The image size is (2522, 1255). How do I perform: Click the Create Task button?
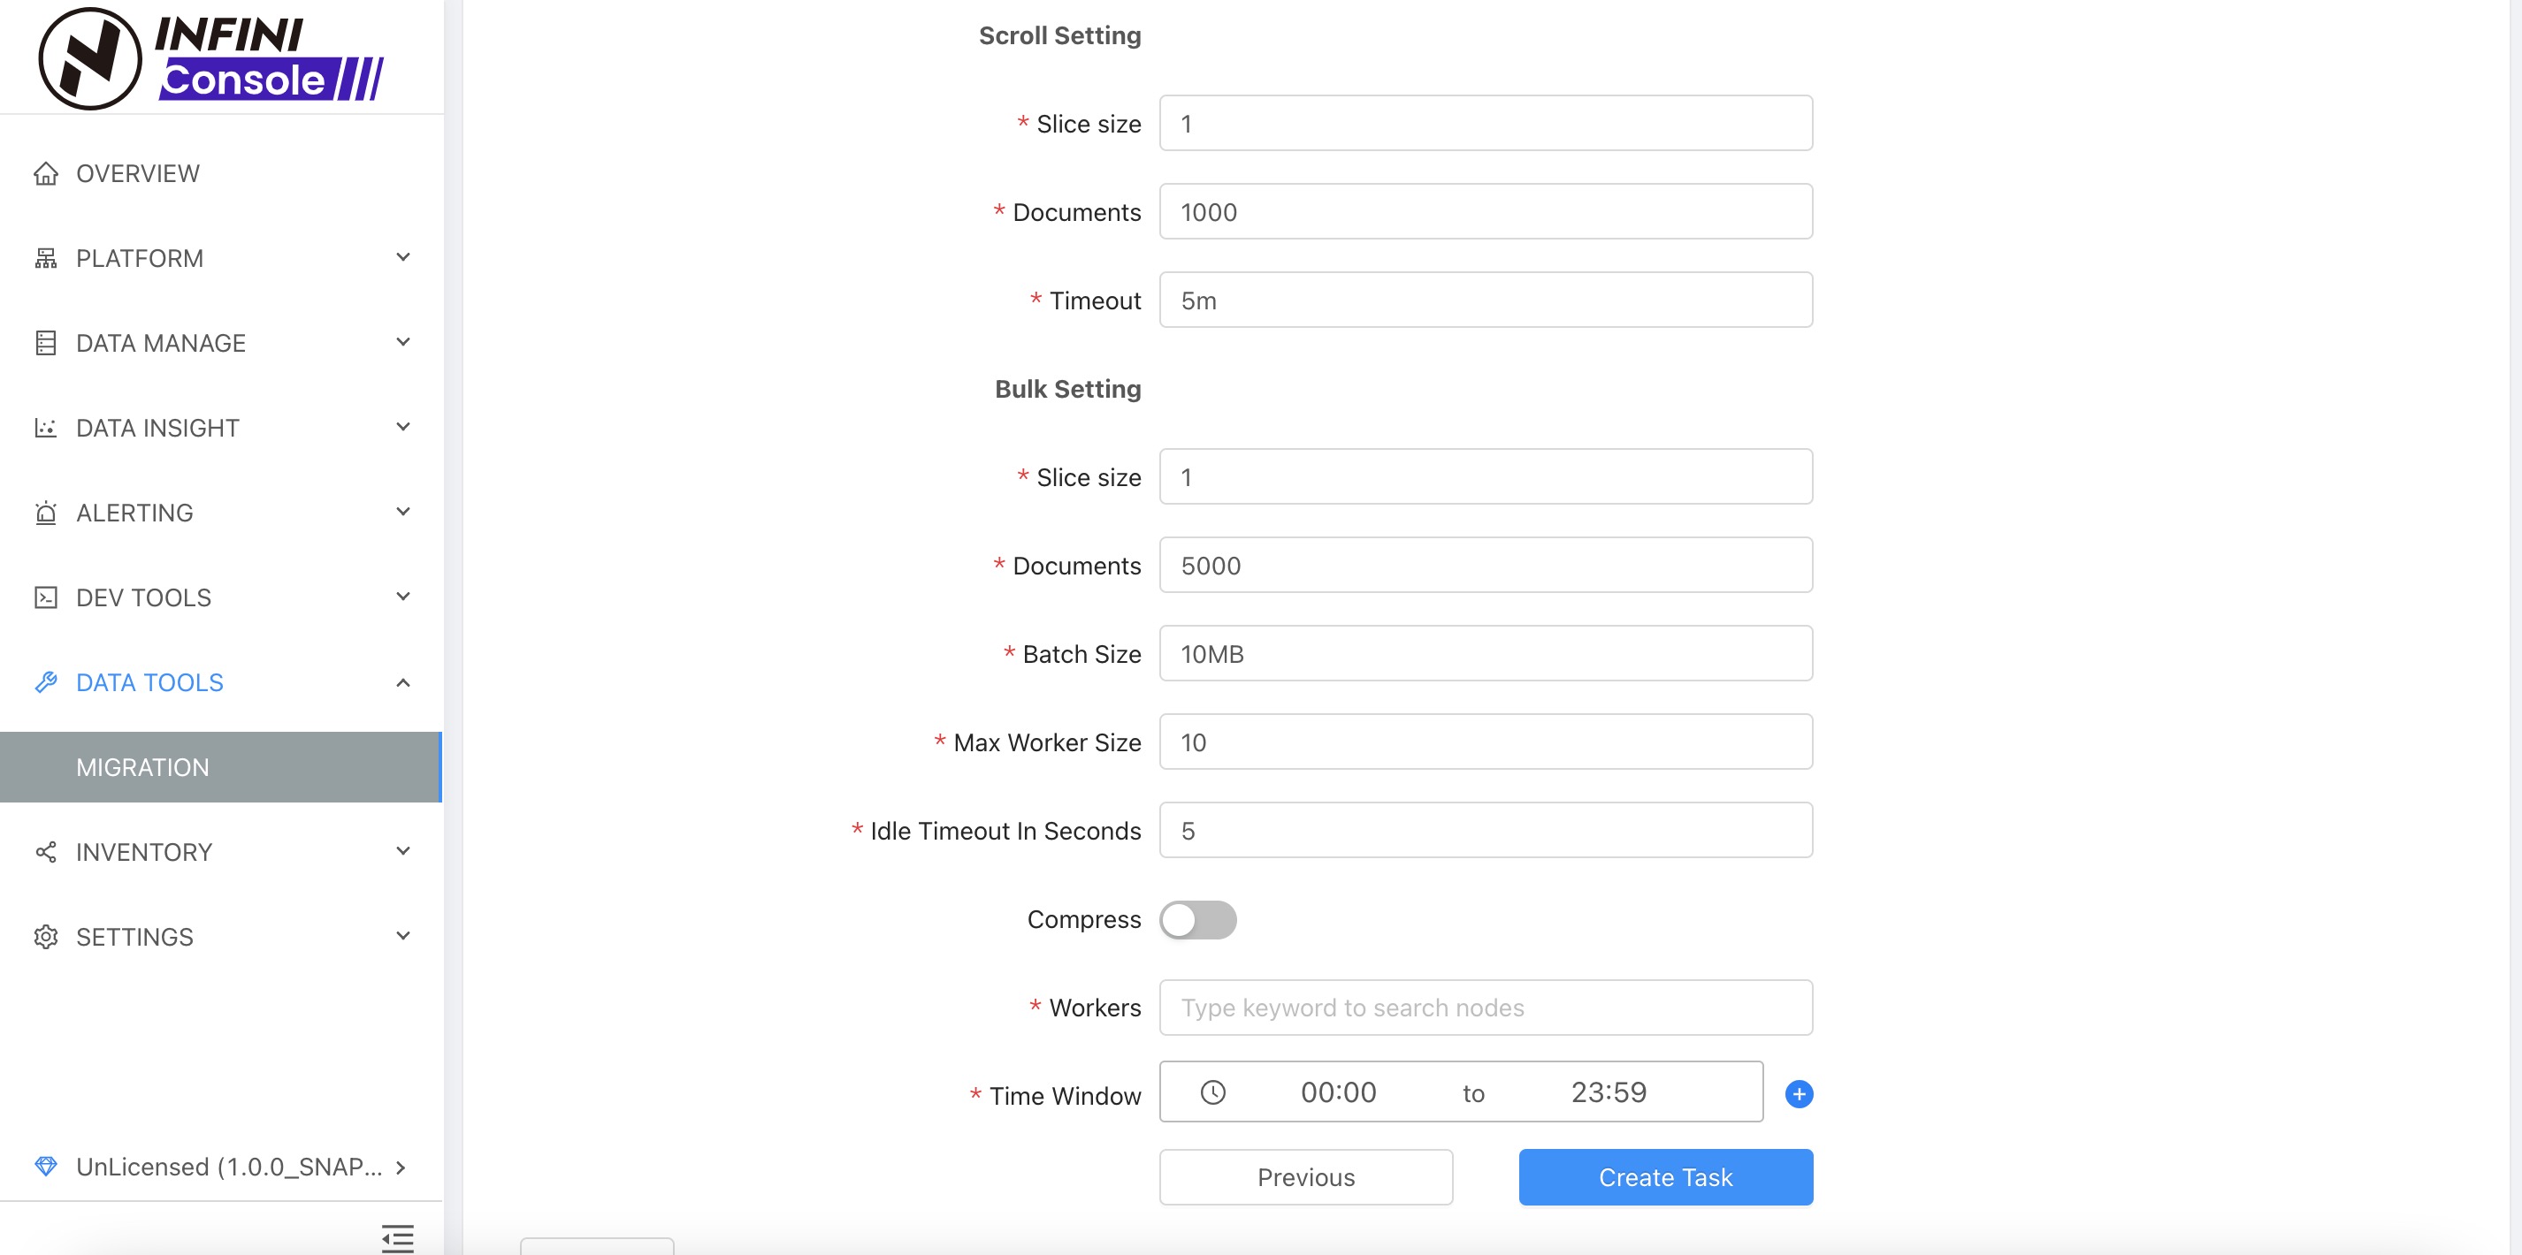1665,1176
